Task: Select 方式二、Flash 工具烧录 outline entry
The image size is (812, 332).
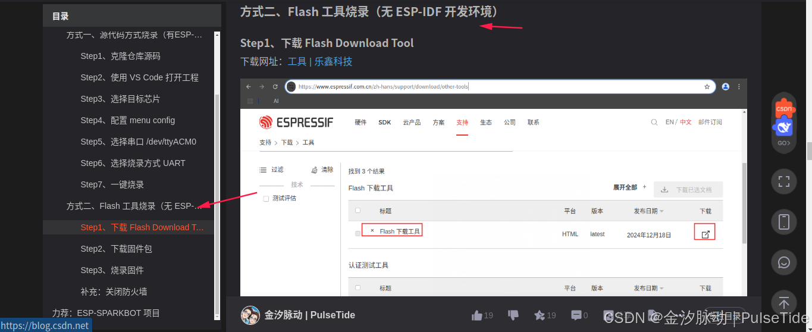Action: (x=134, y=206)
